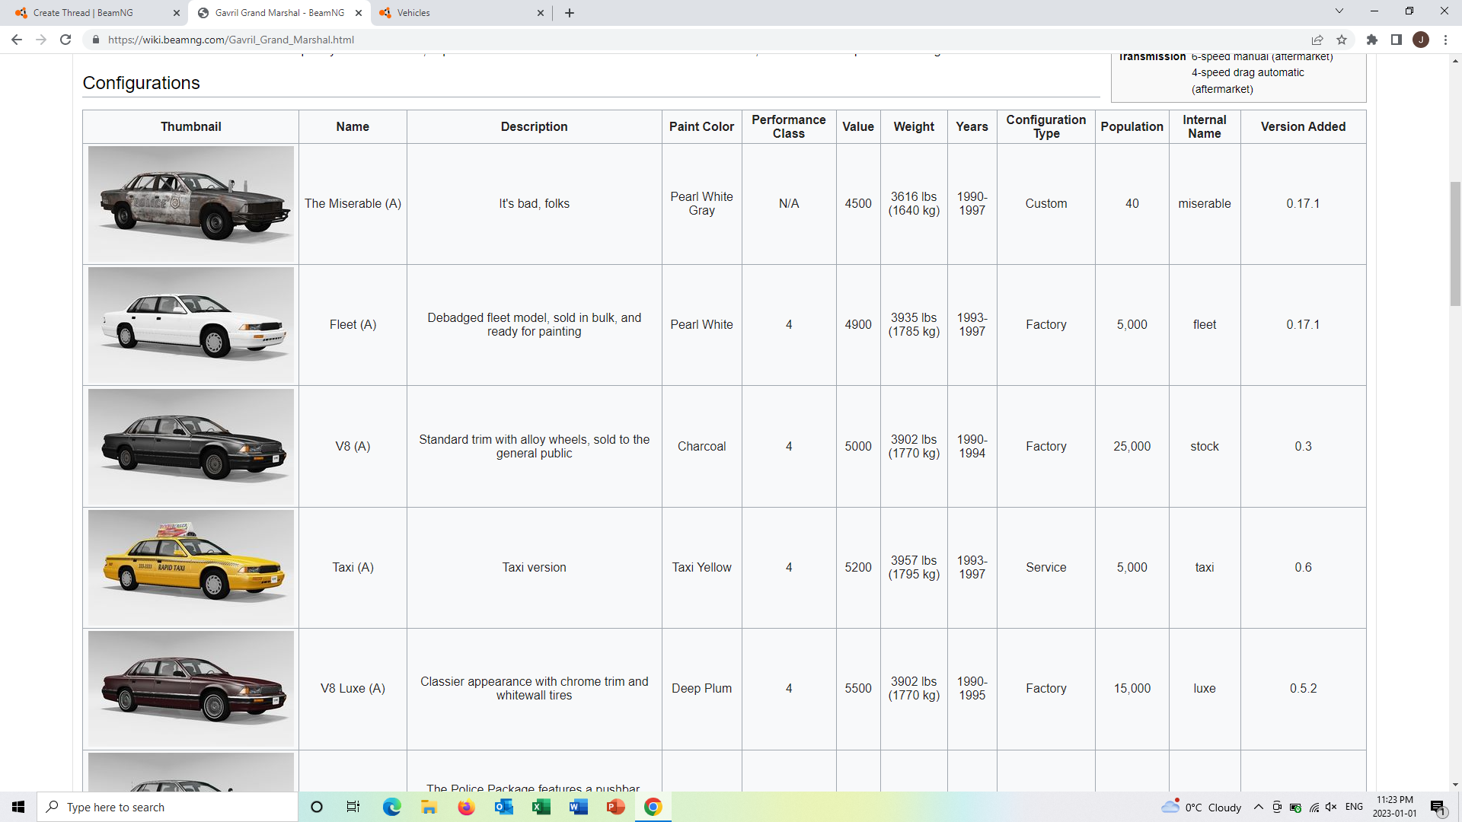Image resolution: width=1462 pixels, height=822 pixels.
Task: Close the Create Thread tab
Action: pos(177,13)
